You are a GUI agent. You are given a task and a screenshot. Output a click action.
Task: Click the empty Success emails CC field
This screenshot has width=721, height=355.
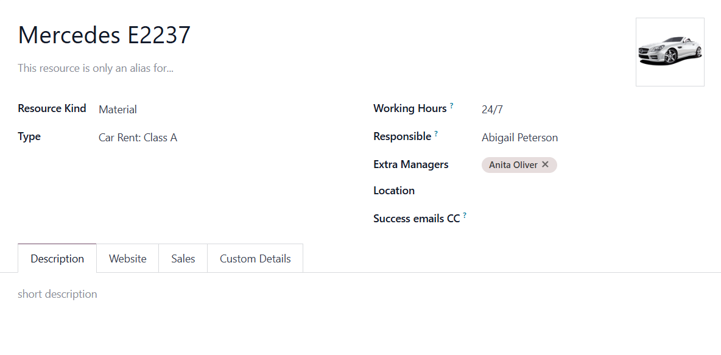[x=593, y=219]
